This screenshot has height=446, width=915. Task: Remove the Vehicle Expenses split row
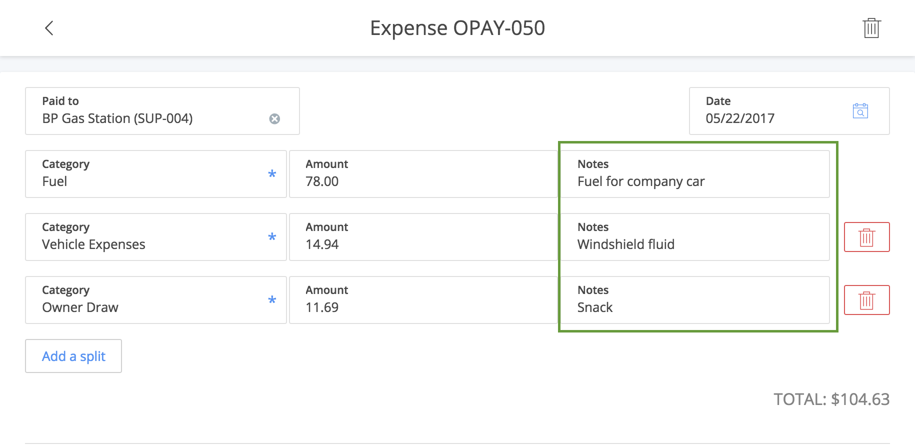[866, 237]
